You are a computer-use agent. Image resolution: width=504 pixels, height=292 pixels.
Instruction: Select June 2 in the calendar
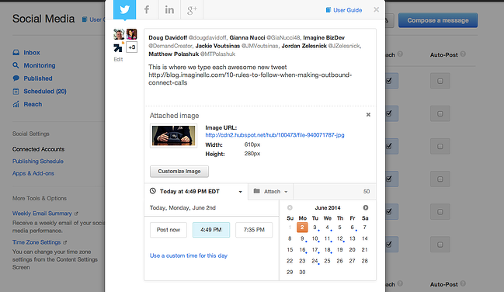[x=302, y=228]
